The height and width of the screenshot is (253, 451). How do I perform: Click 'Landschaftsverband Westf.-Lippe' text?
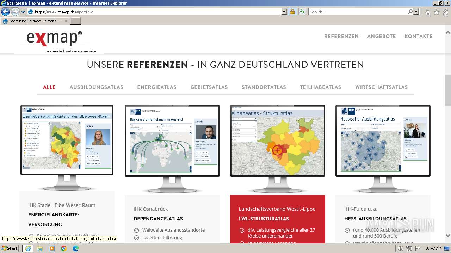[x=277, y=209]
